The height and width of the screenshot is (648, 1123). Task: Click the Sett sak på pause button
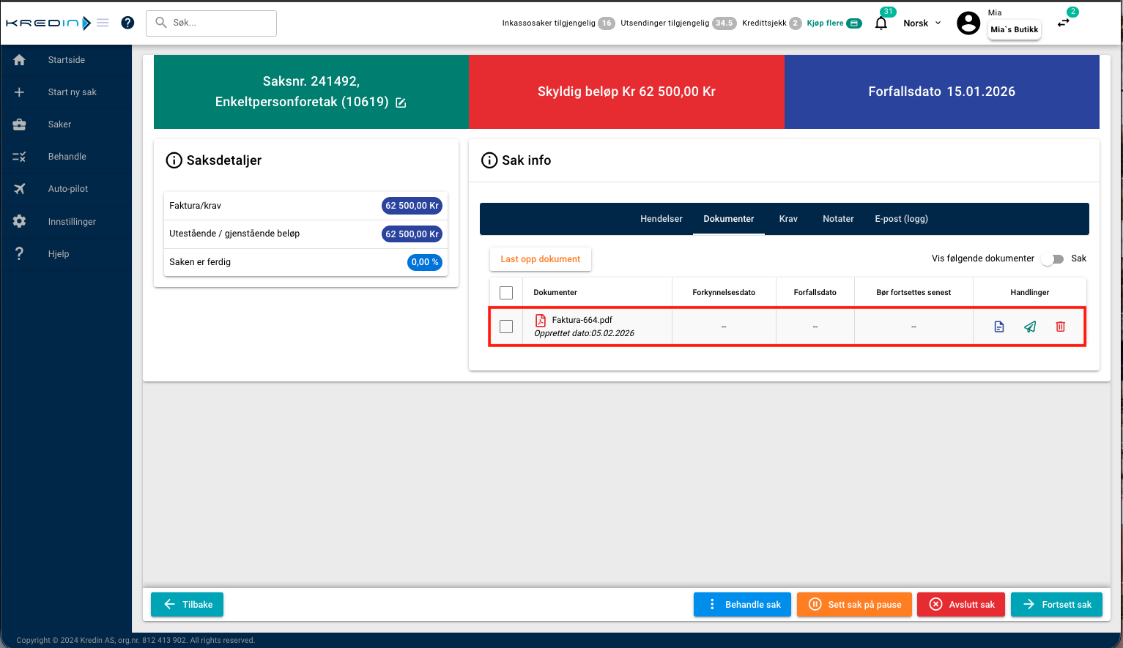pyautogui.click(x=854, y=605)
